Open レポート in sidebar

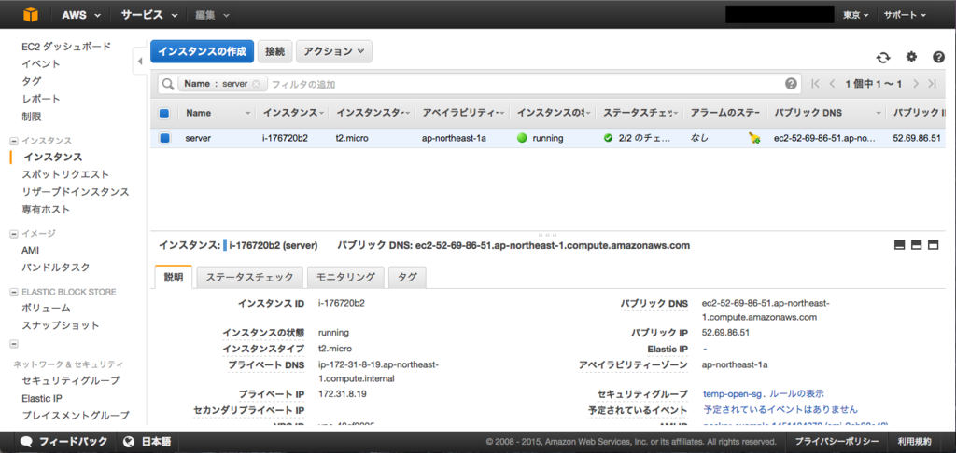(x=41, y=99)
